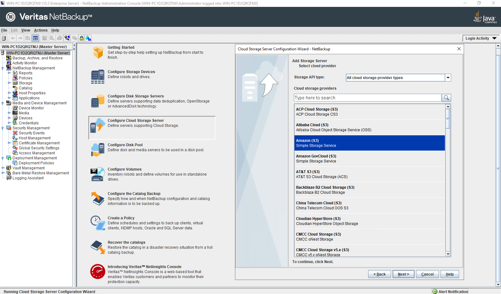Select Alibaba Cloud (S3) provider
This screenshot has width=501, height=294.
(x=370, y=127)
